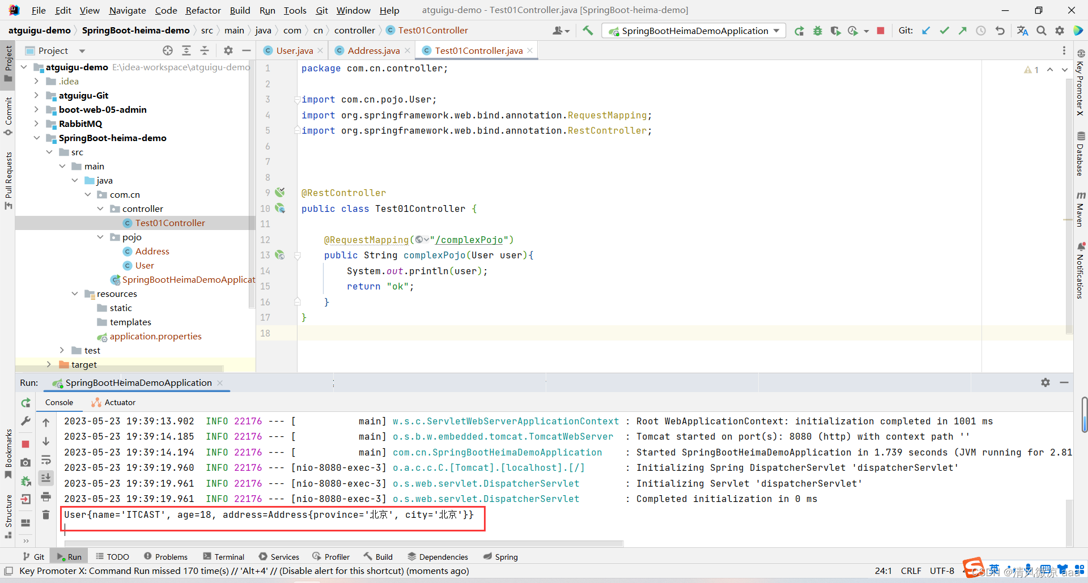Click the UTF-8 encoding in status bar
Viewport: 1088px width, 583px height.
942,571
